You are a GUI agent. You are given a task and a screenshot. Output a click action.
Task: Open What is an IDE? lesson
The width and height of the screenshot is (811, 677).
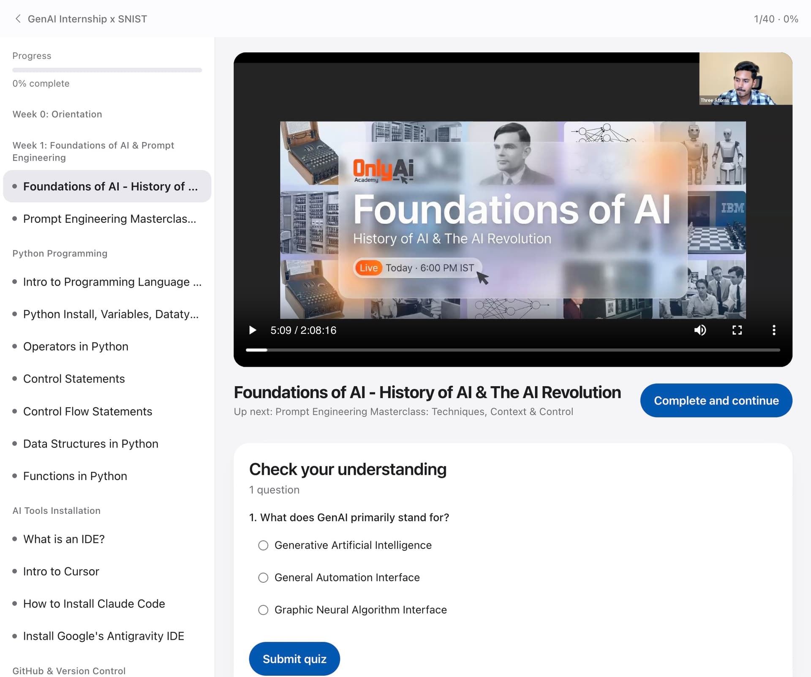(x=107, y=539)
